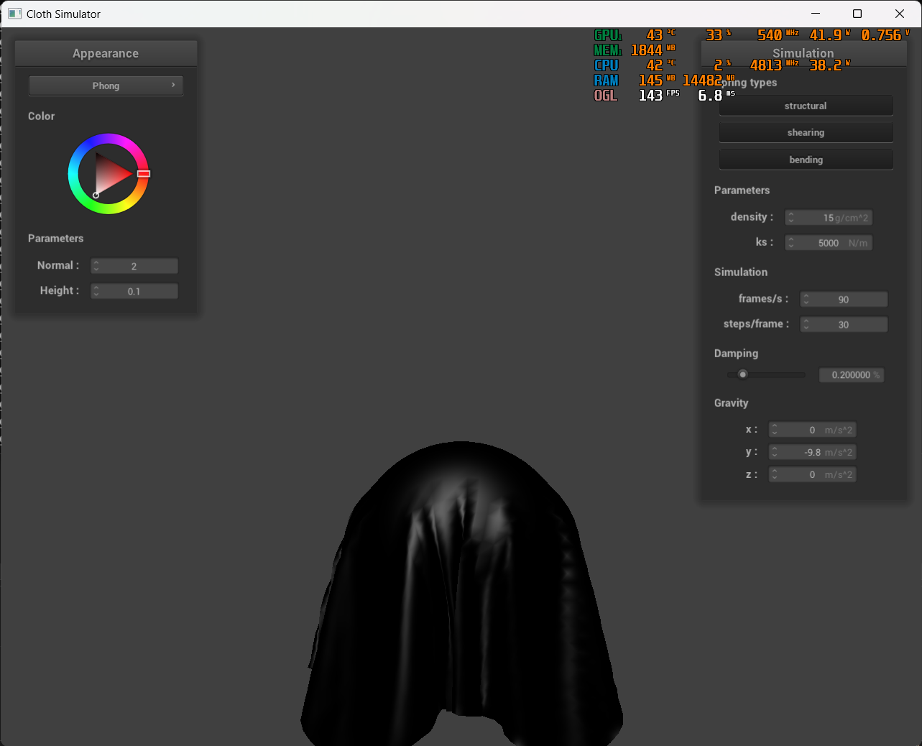Screen dimensions: 922x746
Task: Click the frames/s field showing 90
Action: click(844, 300)
